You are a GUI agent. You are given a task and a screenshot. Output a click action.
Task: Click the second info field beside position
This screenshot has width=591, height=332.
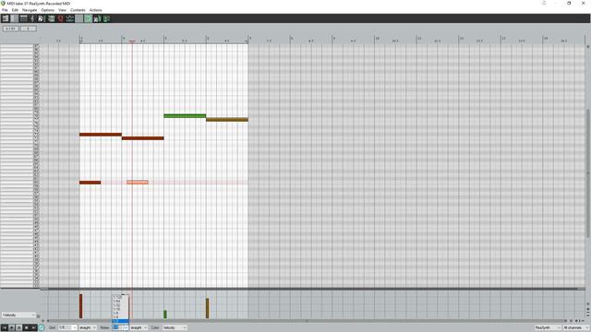pyautogui.click(x=29, y=29)
